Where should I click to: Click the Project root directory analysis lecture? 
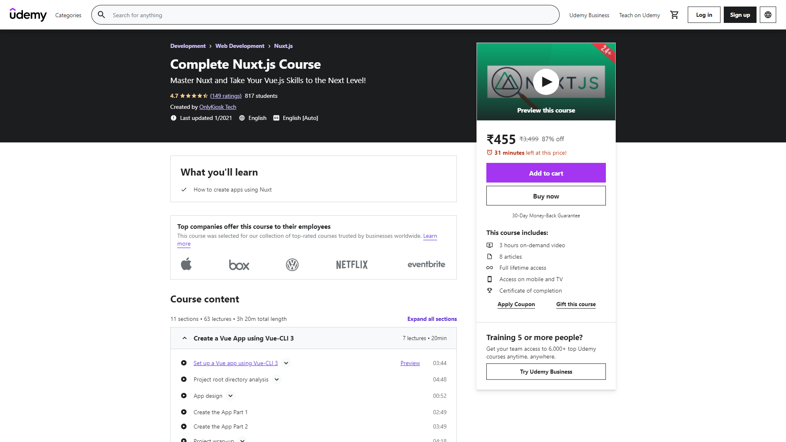pyautogui.click(x=231, y=379)
